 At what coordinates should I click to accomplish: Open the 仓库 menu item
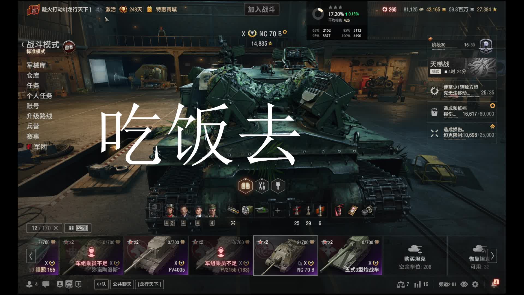(x=33, y=76)
